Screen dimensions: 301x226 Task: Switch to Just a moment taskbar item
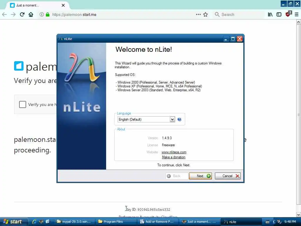[199, 222]
